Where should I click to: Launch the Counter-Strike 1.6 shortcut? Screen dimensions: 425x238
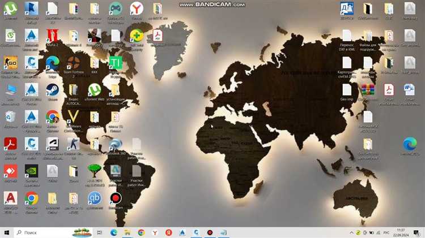74,148
